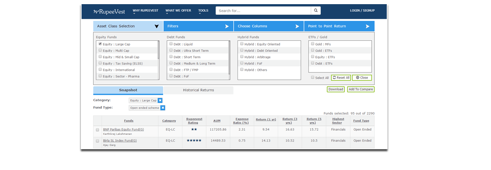Sort by AUM column header

[x=217, y=121]
